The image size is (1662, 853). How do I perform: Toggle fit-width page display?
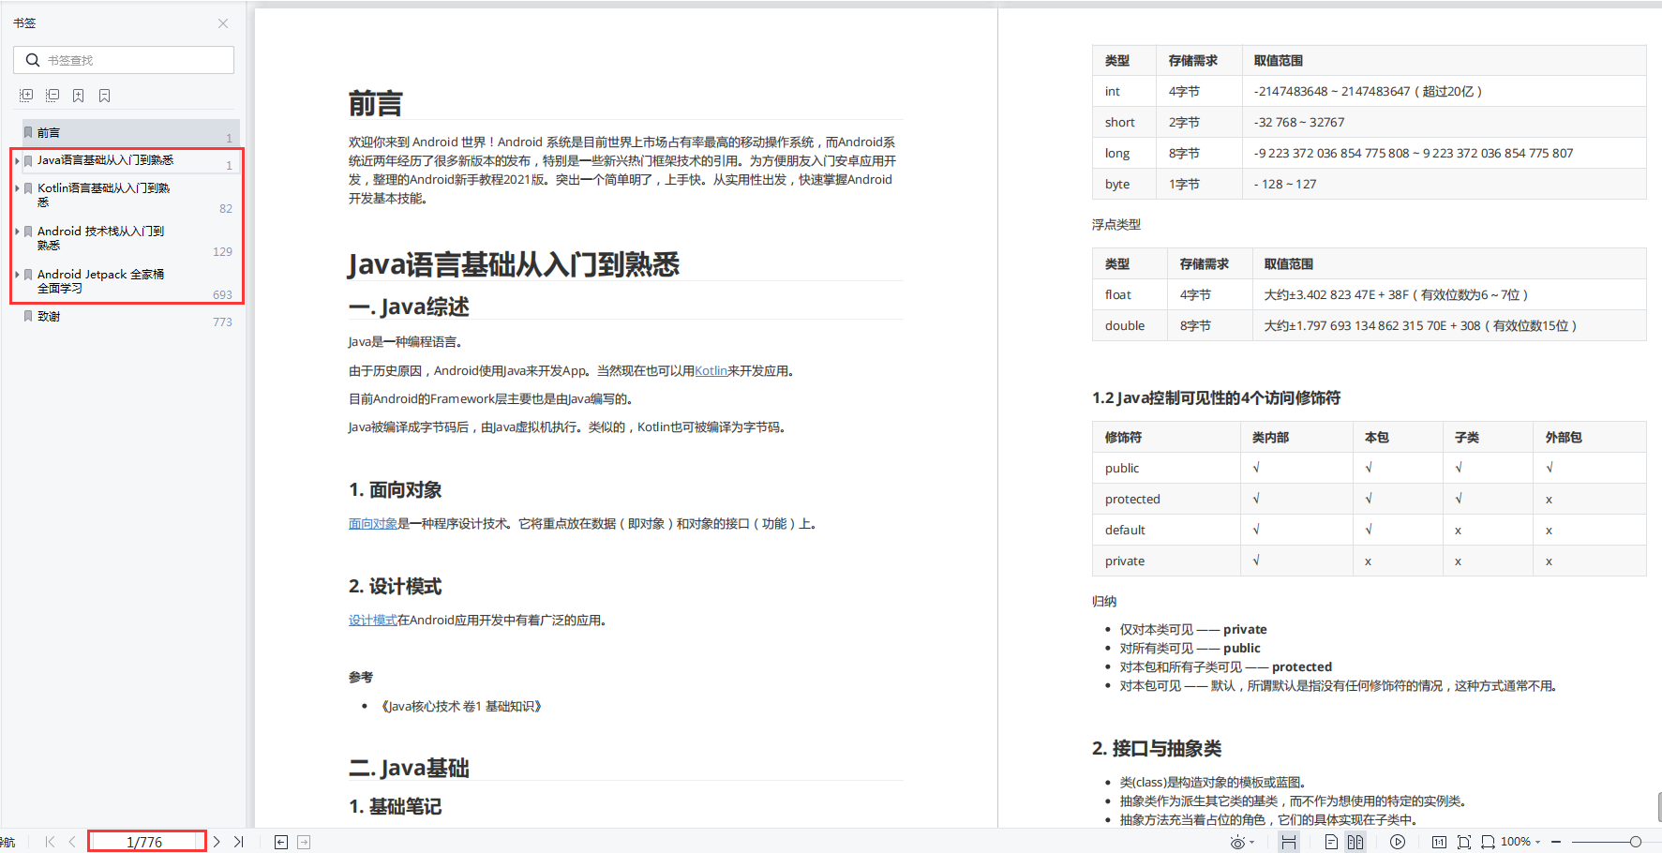[1488, 842]
